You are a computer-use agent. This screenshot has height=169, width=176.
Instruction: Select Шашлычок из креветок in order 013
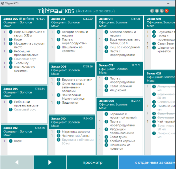(72, 49)
